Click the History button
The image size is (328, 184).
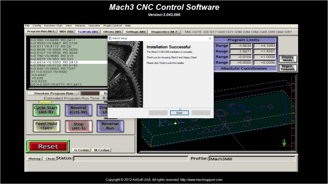tap(34, 158)
